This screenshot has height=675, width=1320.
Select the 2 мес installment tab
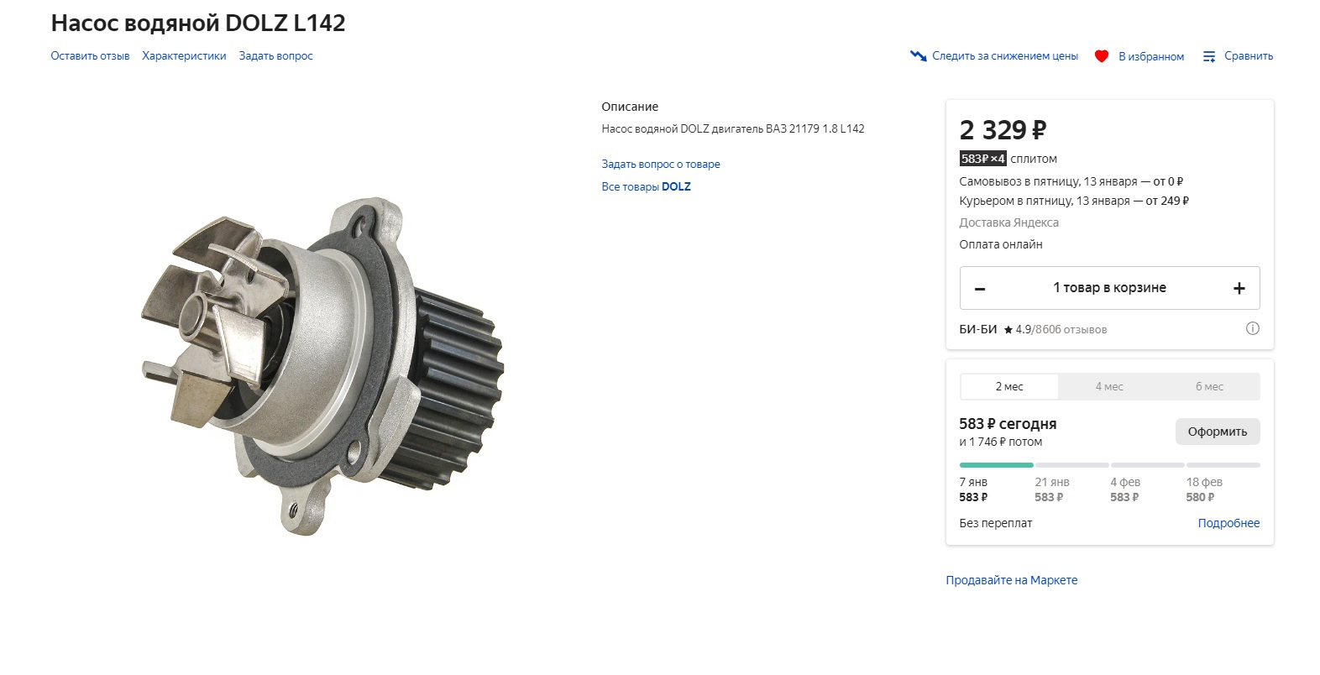coord(1009,387)
